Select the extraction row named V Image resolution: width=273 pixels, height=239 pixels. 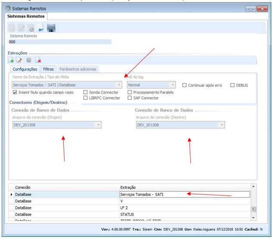pyautogui.click(x=185, y=201)
